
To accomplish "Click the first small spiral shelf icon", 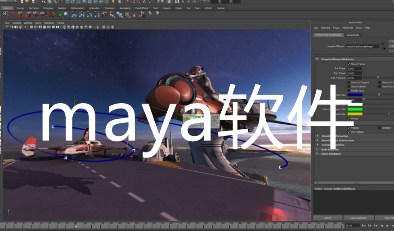I will [x=150, y=13].
